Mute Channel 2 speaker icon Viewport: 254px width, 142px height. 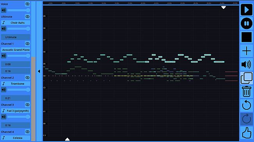[x=4, y=90]
